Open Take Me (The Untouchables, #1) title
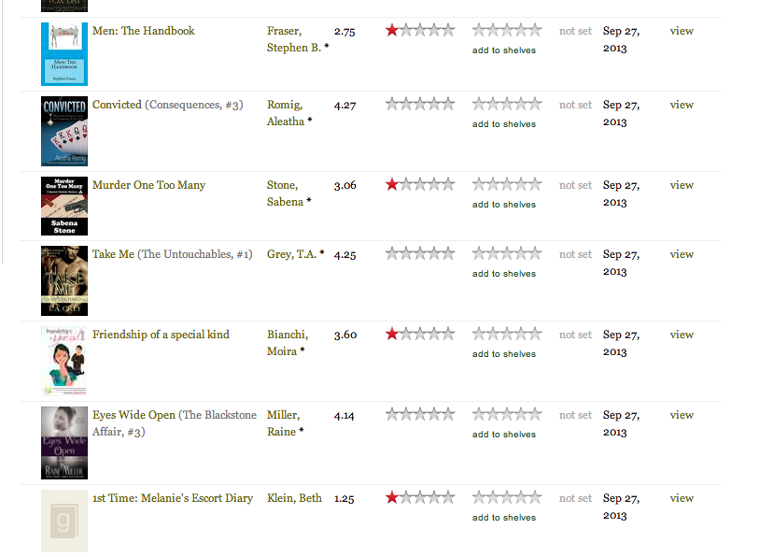 click(x=173, y=254)
